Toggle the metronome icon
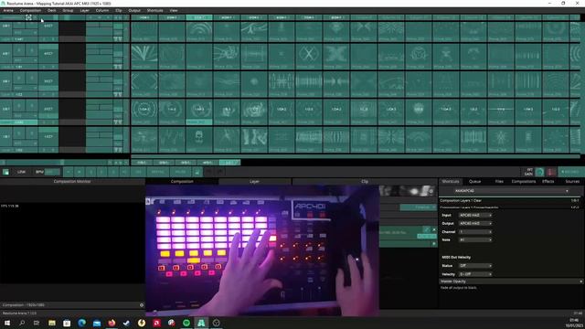Image resolution: width=585 pixels, height=329 pixels. [197, 172]
